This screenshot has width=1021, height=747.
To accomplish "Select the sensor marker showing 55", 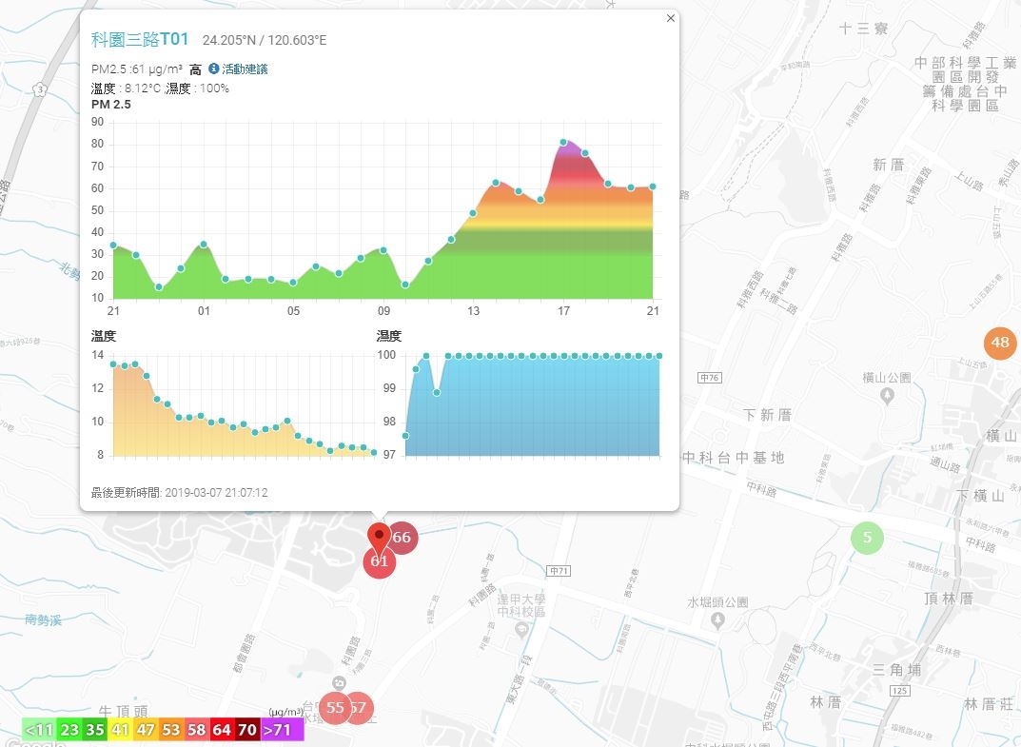I will tap(335, 708).
